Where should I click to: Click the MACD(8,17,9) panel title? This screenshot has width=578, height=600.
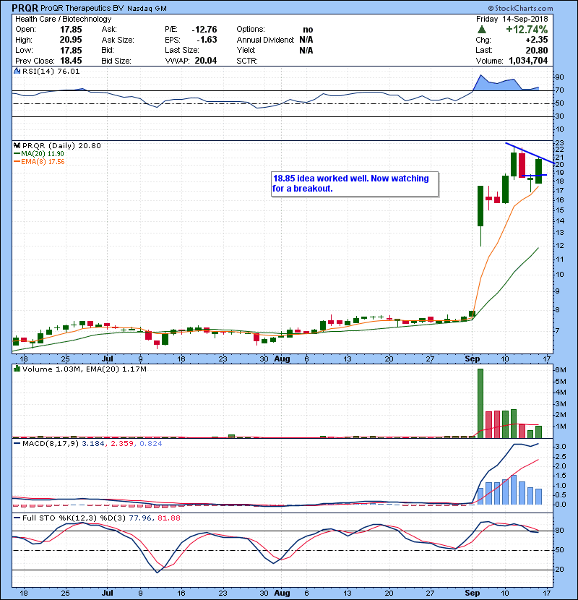(51, 444)
